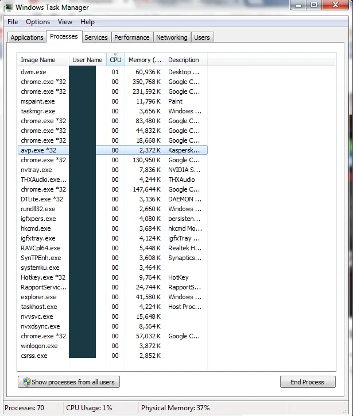Switch to the Applications tab
The width and height of the screenshot is (353, 416).
[x=27, y=37]
